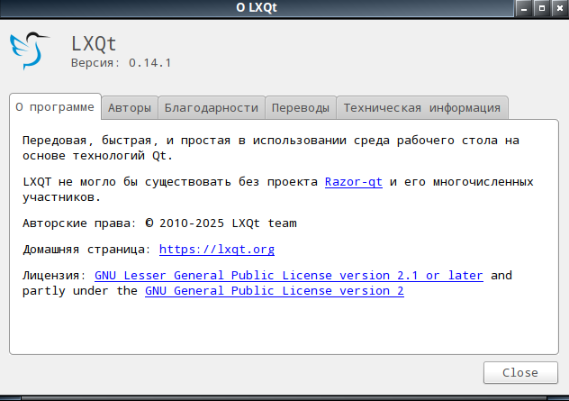Viewport: 569px width, 401px height.
Task: Close the window via title bar X
Action: (x=560, y=8)
